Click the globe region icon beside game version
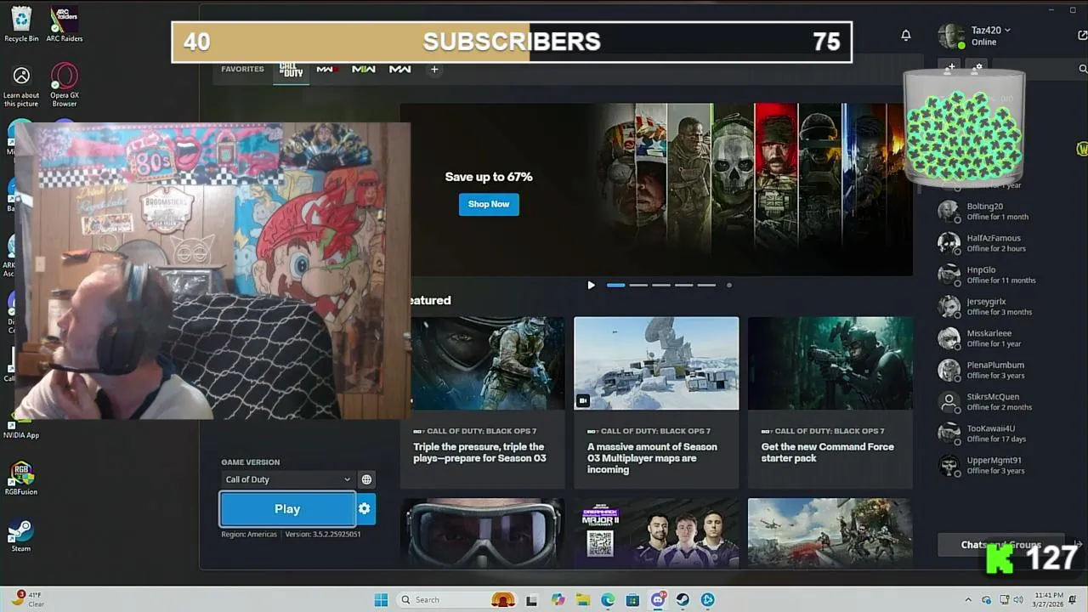Screen dimensions: 1088x612 point(366,479)
